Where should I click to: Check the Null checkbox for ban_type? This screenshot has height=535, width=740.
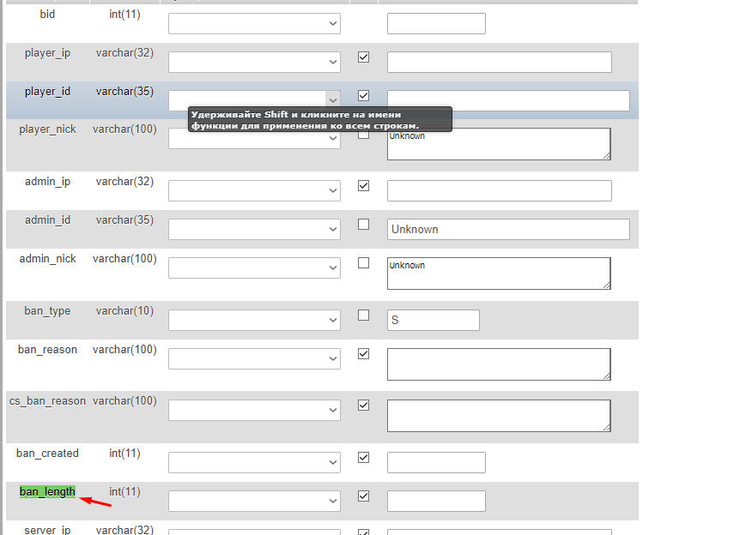point(363,316)
